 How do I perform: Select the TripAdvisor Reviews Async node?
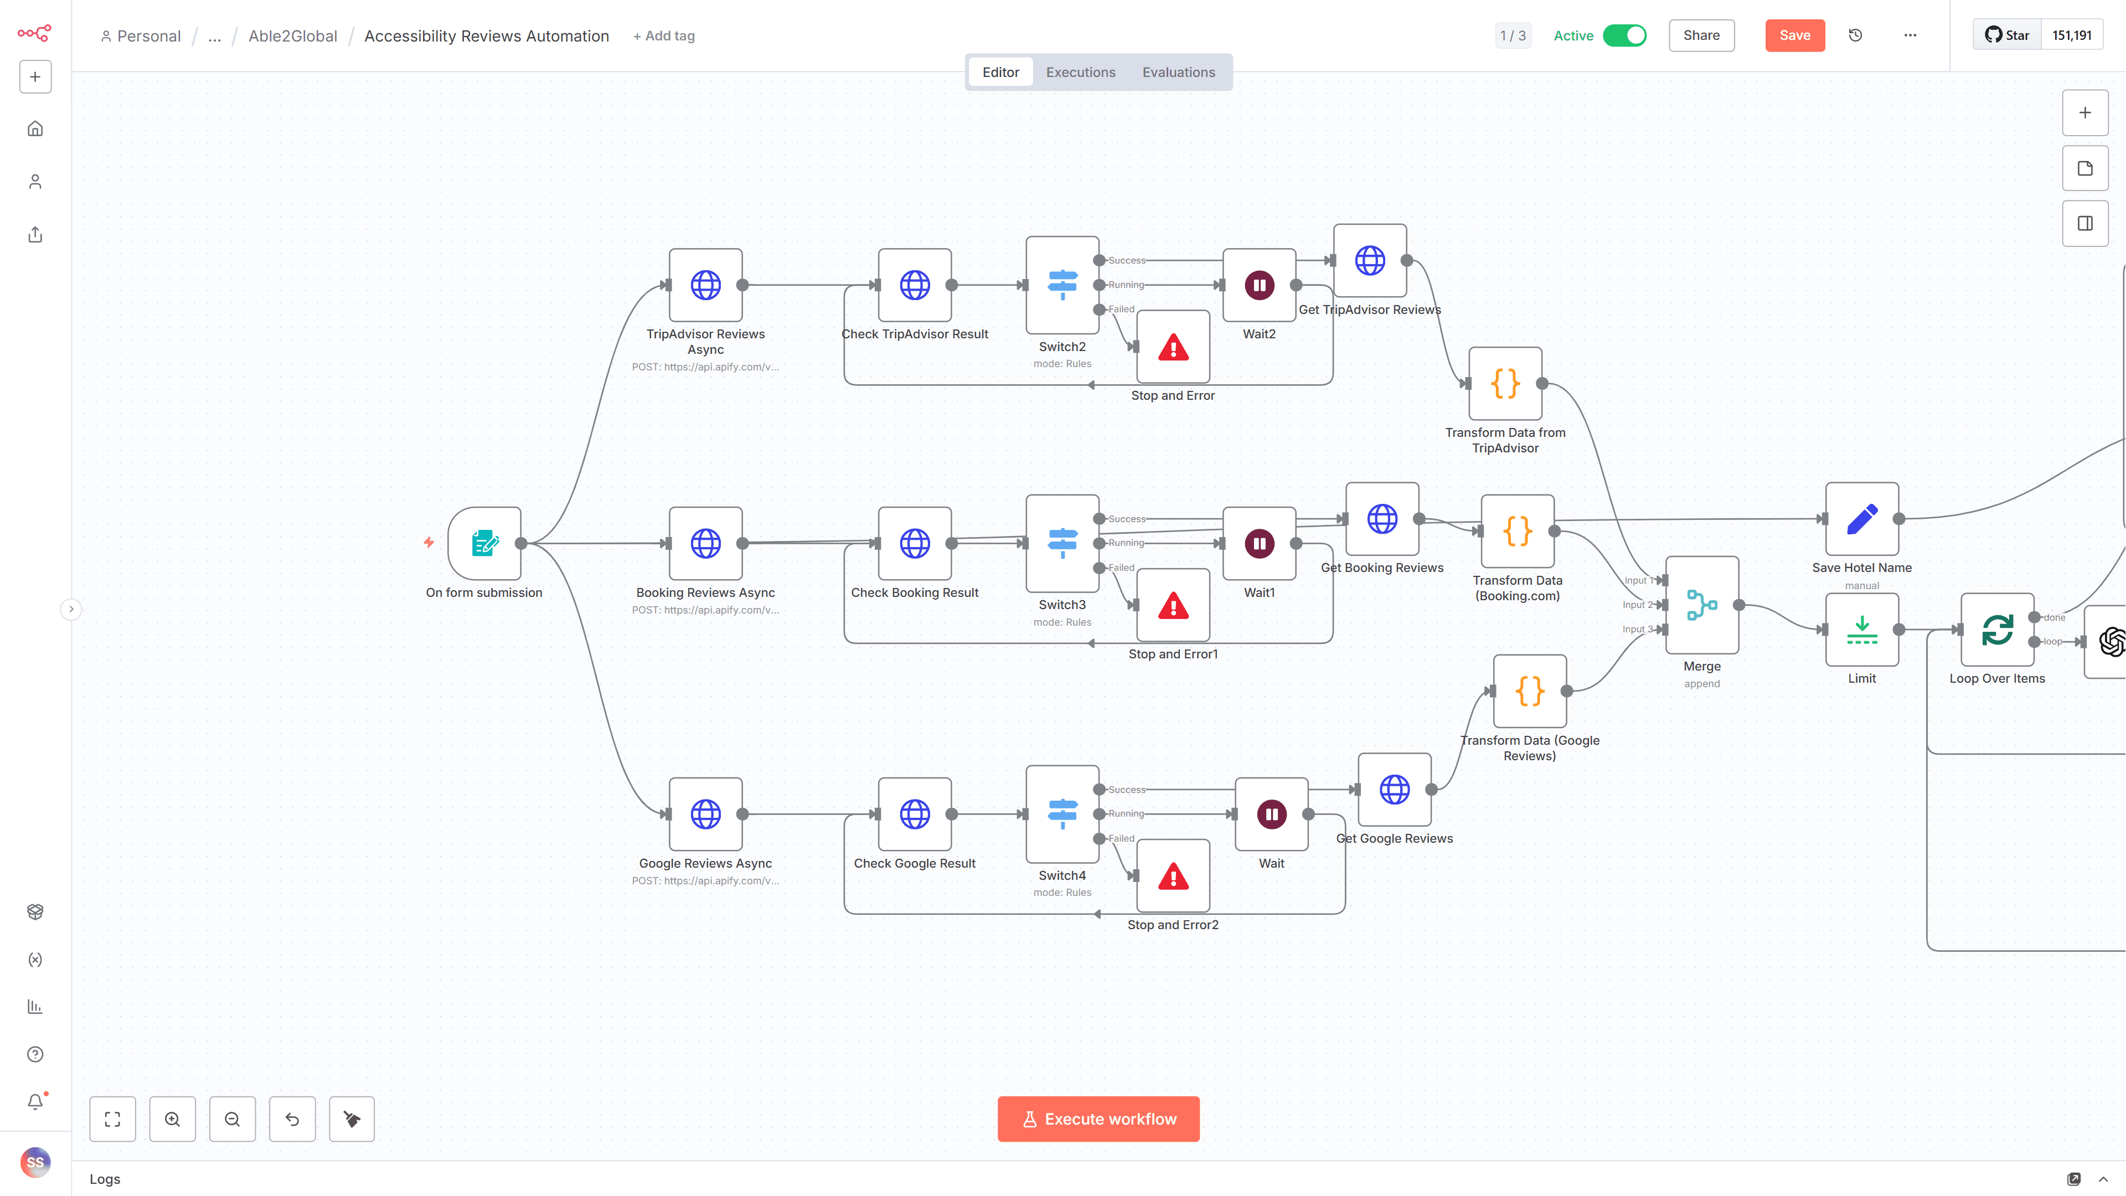(x=706, y=285)
